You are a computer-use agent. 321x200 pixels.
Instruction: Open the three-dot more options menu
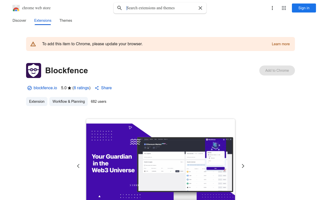(x=272, y=8)
